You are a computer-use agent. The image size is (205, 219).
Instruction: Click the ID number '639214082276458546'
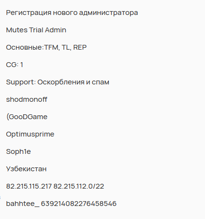tap(79, 204)
